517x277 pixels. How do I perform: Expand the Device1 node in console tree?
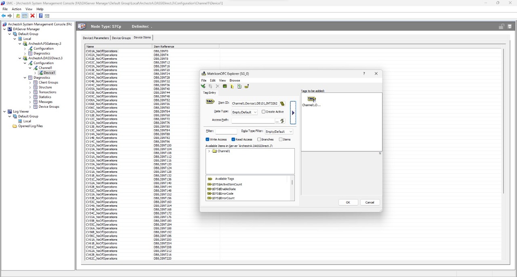click(35, 73)
